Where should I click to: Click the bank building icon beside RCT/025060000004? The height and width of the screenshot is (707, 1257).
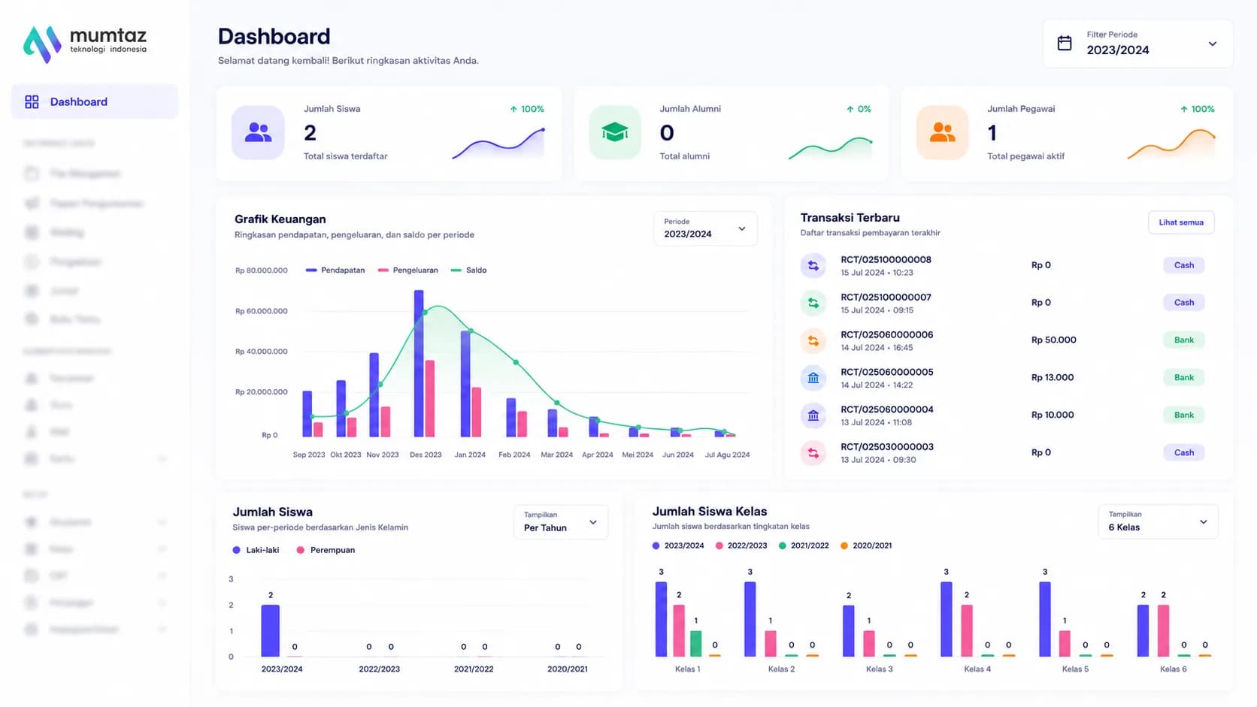[x=813, y=415]
